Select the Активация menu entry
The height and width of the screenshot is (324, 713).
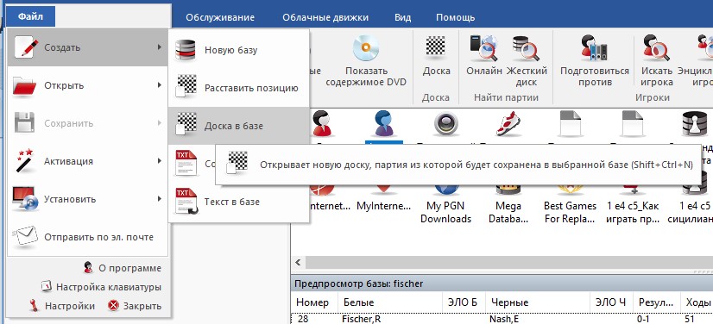88,161
